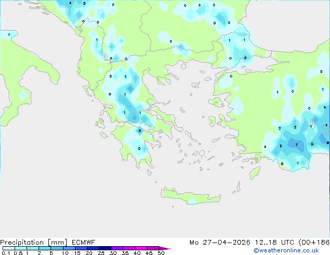Screen dimensions: 330x255
Task: Click the '7' precipitation value over Turkey
Action: point(297,145)
